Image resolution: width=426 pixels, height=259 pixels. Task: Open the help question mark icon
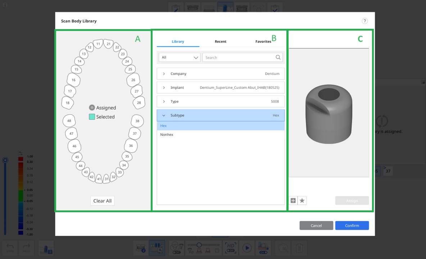point(364,21)
